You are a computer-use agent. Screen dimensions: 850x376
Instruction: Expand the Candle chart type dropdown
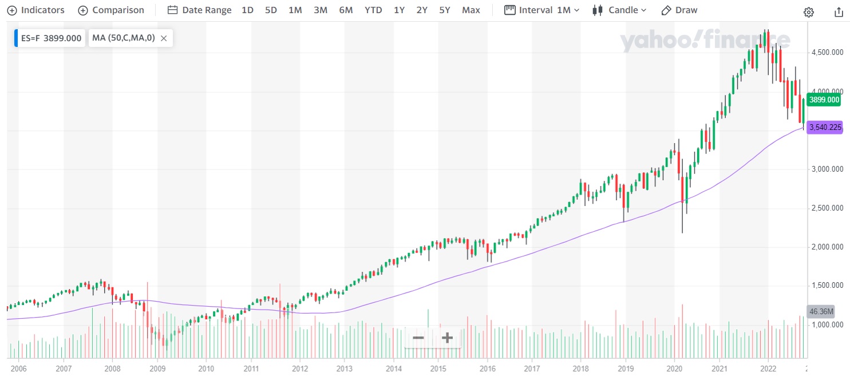pos(619,10)
